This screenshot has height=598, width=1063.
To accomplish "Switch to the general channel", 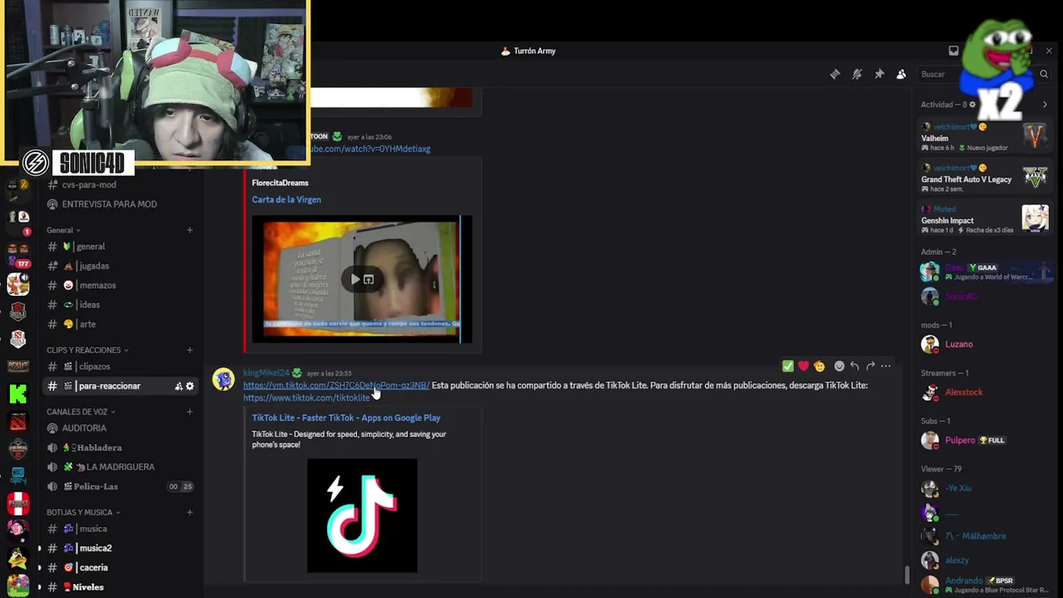I will pyautogui.click(x=119, y=247).
